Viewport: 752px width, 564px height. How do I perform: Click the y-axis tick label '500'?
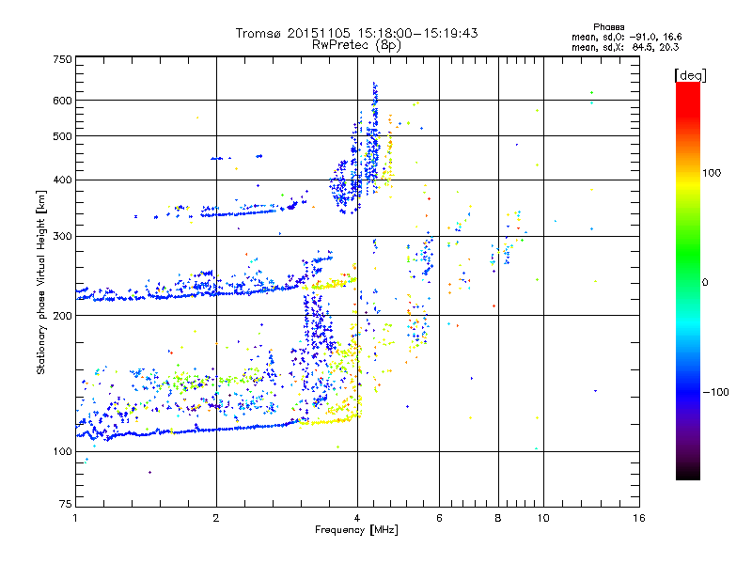(62, 136)
